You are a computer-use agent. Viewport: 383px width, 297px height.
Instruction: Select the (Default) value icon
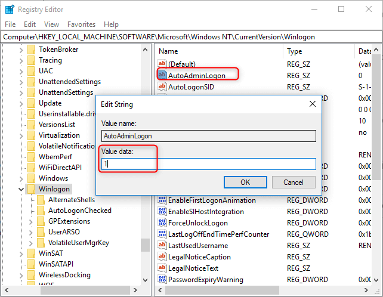pos(162,64)
